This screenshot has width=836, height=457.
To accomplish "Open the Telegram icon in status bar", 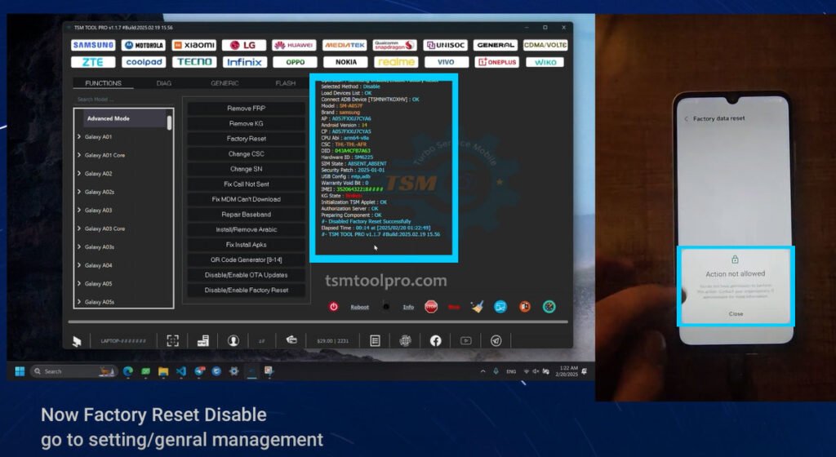I will point(496,341).
